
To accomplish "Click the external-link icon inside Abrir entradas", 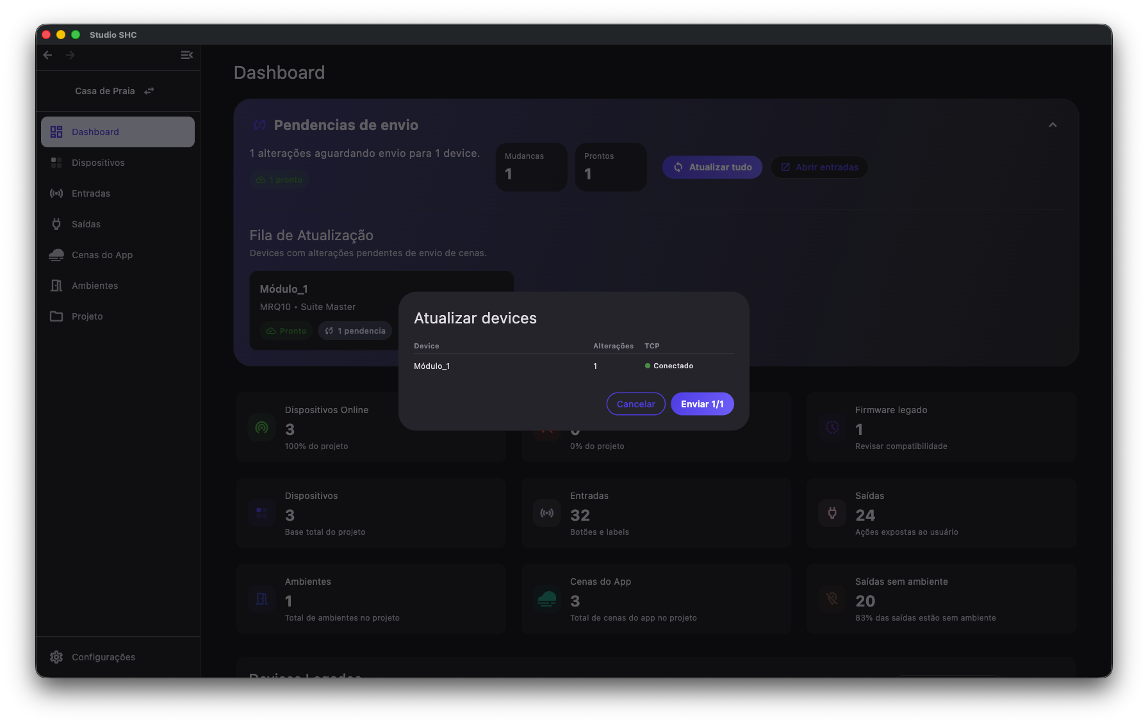I will (x=785, y=167).
